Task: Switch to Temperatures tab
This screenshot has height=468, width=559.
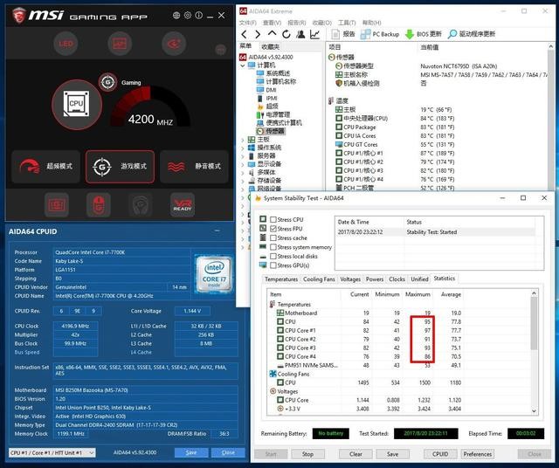Action: click(281, 279)
